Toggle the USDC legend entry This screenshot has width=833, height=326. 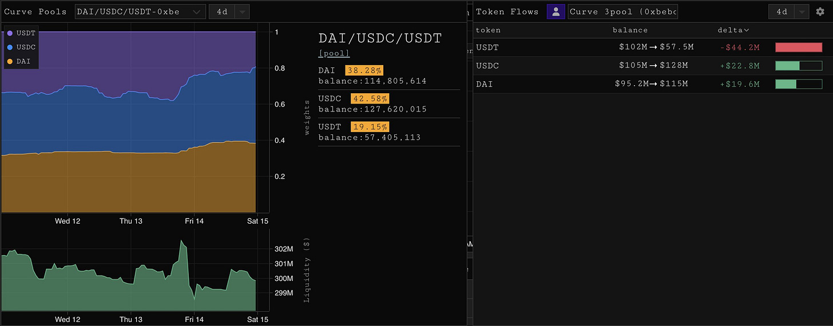tap(21, 47)
